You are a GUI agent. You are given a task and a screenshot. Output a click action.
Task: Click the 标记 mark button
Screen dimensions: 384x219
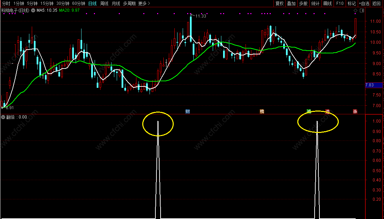(352, 3)
